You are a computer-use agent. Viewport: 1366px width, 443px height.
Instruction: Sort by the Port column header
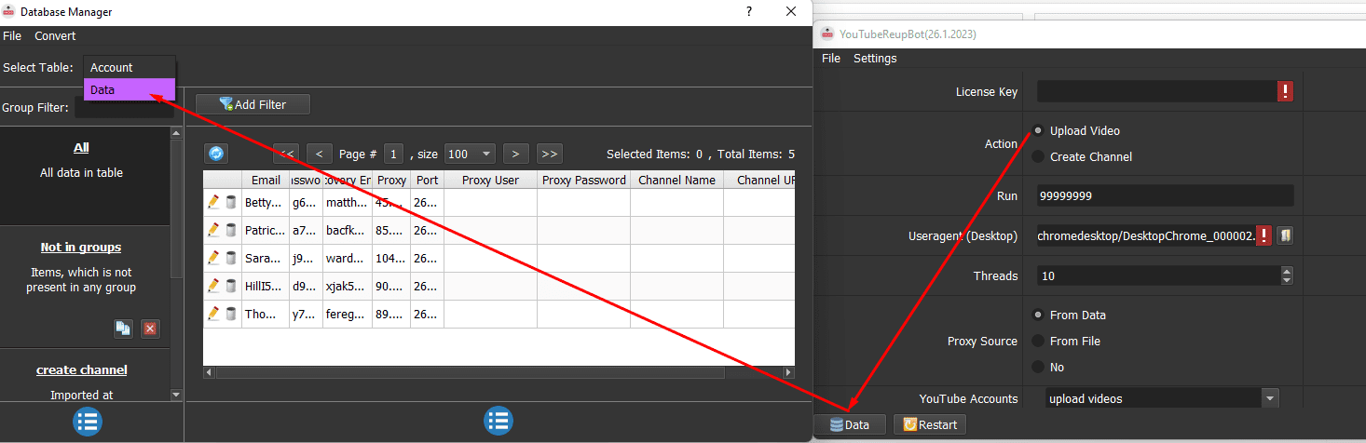[427, 180]
